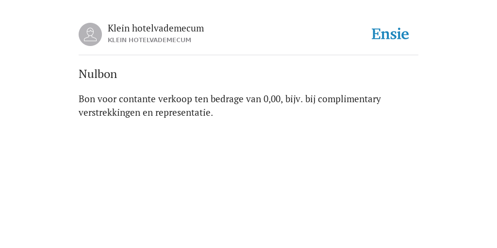
Task: Click the amount '0,00' in the text
Action: (x=273, y=99)
